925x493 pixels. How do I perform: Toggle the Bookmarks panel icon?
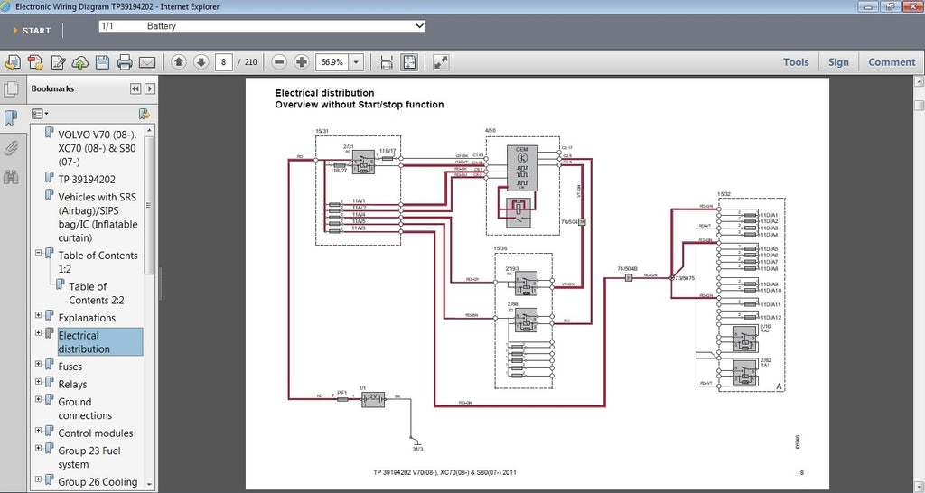(x=11, y=118)
